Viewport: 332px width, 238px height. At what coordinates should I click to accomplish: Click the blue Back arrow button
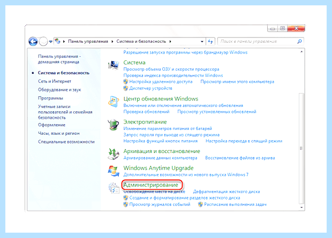point(33,42)
